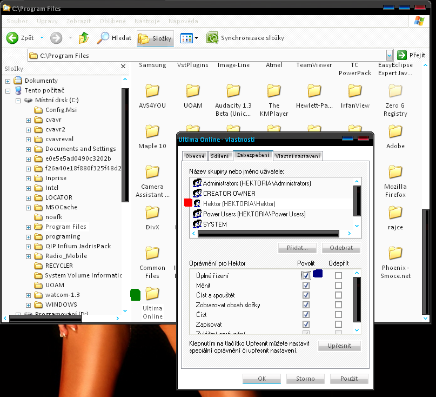Screen dimensions: 436x397
Task: Select the Common Files folder icon
Action: [x=152, y=253]
